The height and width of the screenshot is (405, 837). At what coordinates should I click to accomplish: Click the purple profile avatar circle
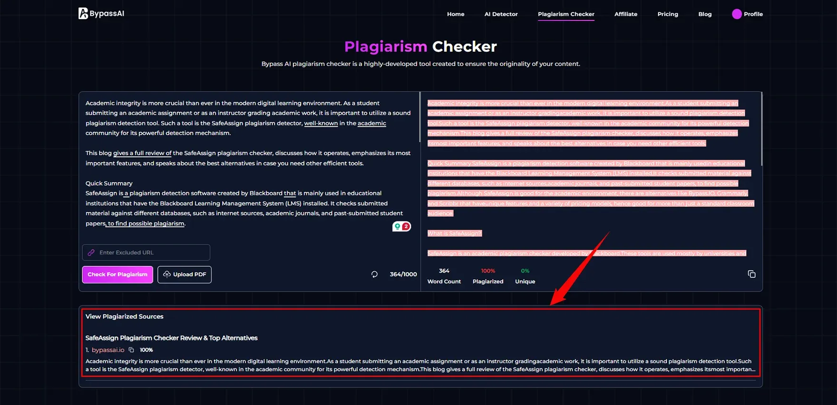(737, 14)
